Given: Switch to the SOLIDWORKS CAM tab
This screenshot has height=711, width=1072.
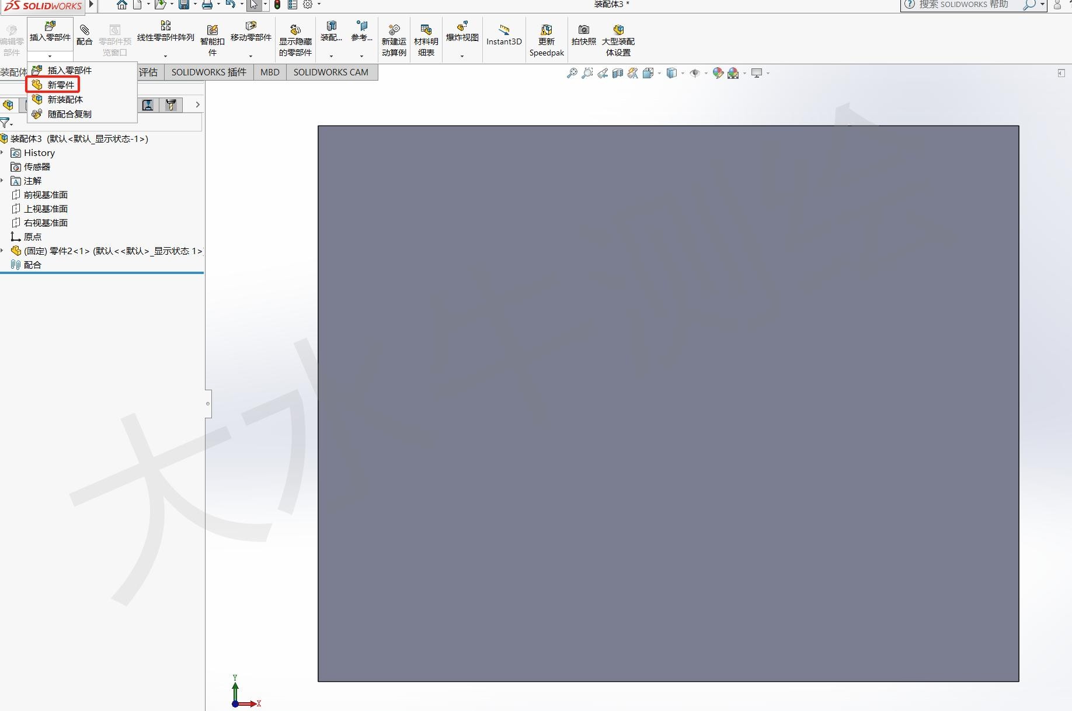Looking at the screenshot, I should click(330, 72).
